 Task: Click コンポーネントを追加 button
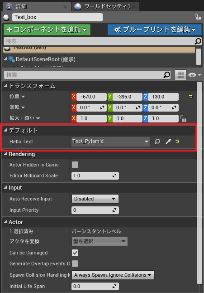(x=47, y=30)
